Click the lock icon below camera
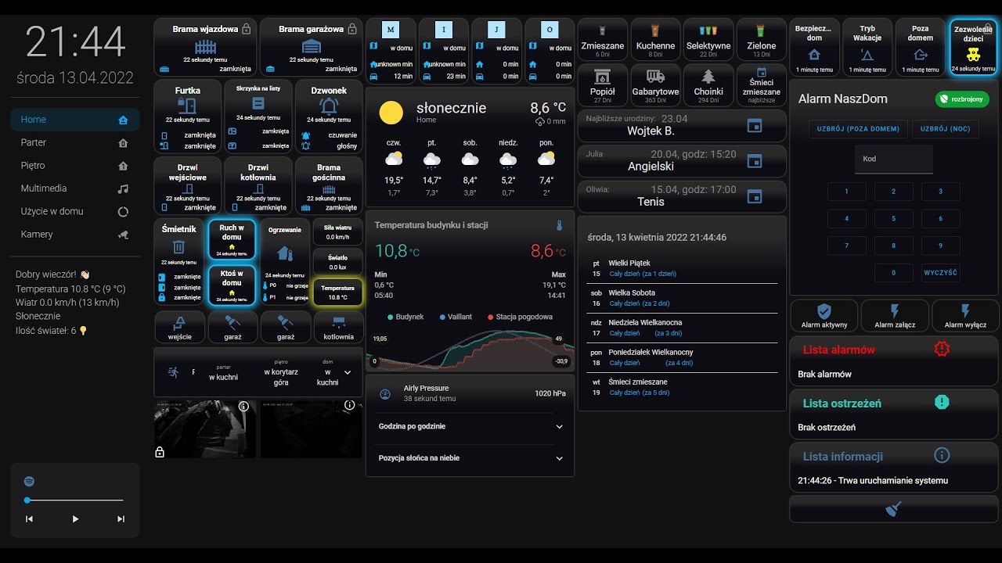 [x=160, y=452]
